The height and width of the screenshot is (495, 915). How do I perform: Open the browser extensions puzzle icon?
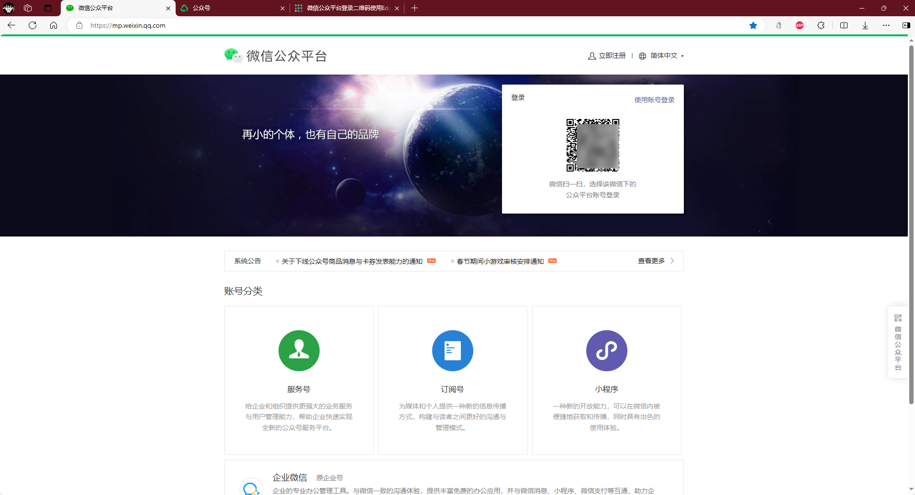[821, 25]
